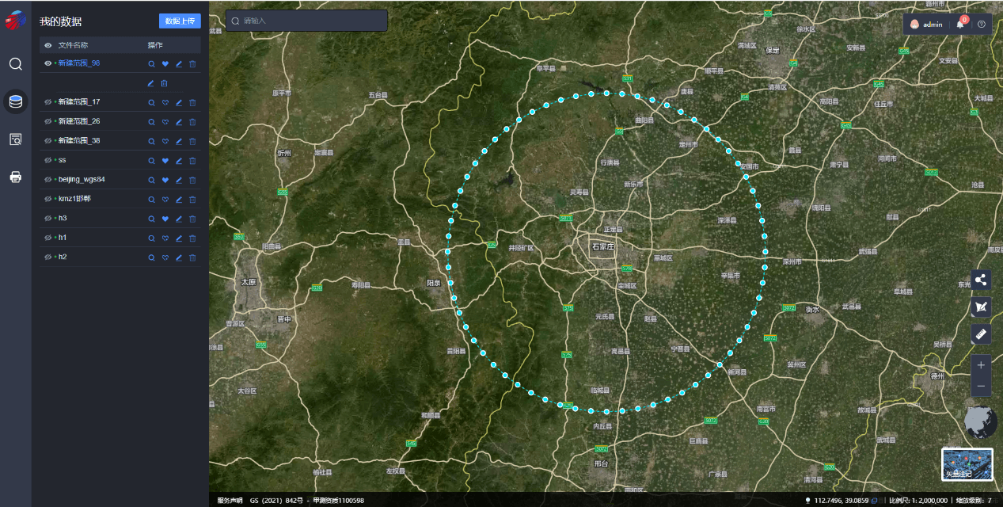This screenshot has width=1003, height=507.
Task: Show h2 layer using its eye icon
Action: 47,257
